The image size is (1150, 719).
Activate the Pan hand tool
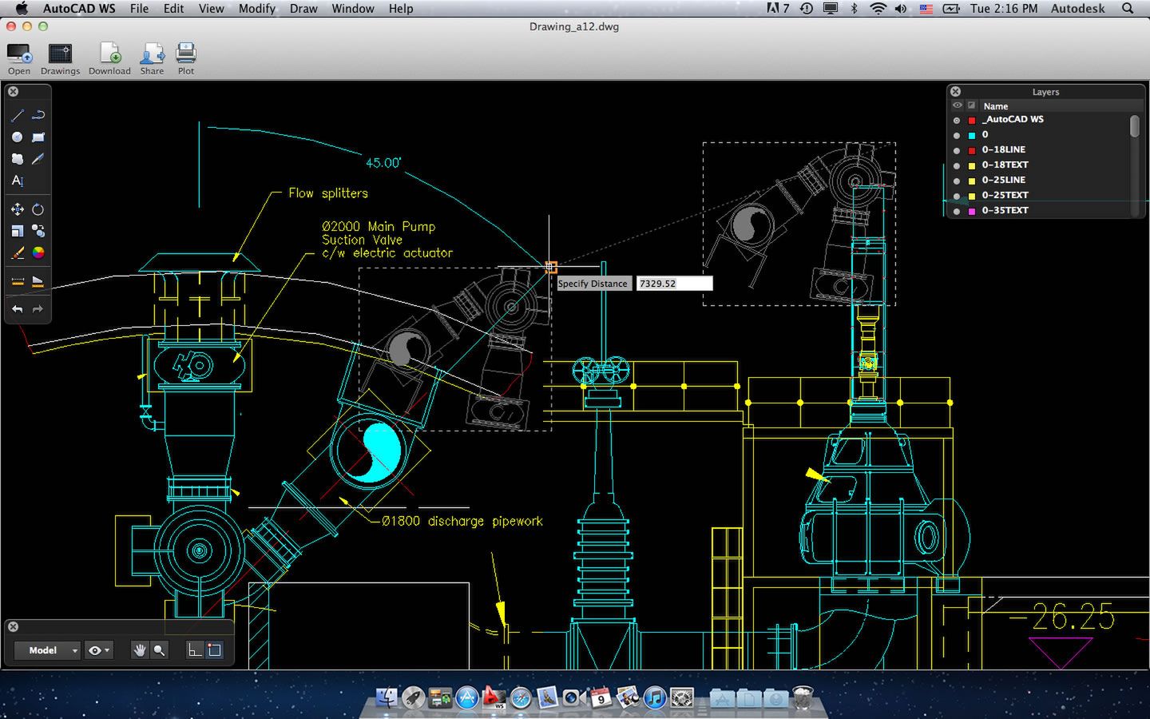coord(140,650)
